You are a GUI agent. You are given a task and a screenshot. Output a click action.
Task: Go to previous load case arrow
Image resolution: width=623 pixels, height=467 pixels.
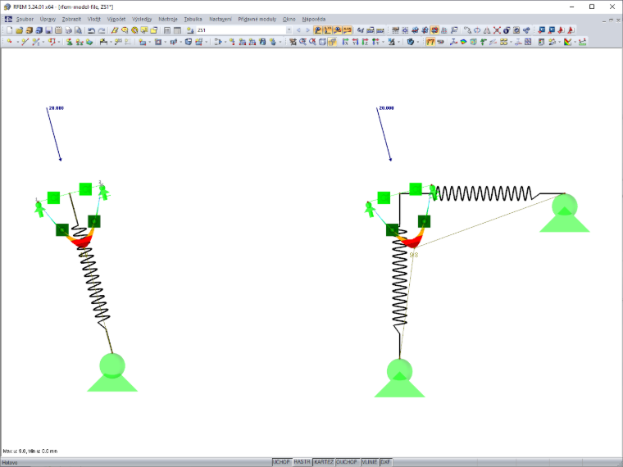coord(298,30)
